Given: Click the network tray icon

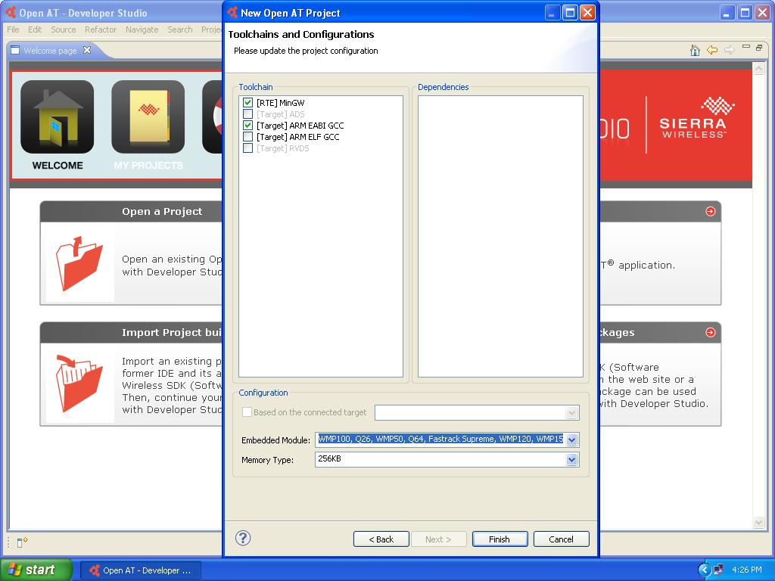Looking at the screenshot, I should [x=718, y=570].
